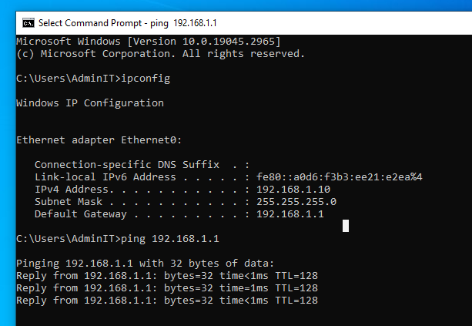Click the Pinging with 32 bytes line
Image resolution: width=472 pixels, height=326 pixels.
(x=145, y=264)
